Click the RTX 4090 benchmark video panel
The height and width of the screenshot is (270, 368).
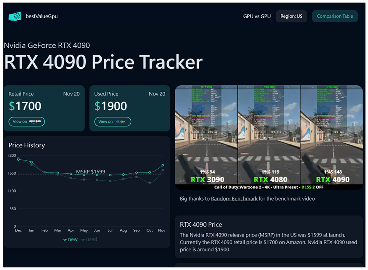(332, 137)
